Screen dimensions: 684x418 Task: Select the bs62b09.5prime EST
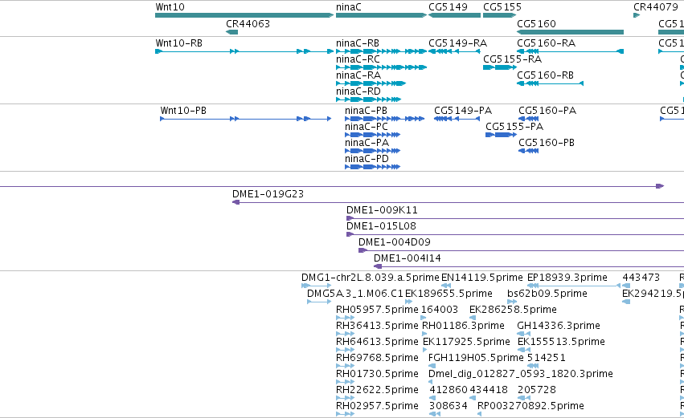[x=512, y=302]
